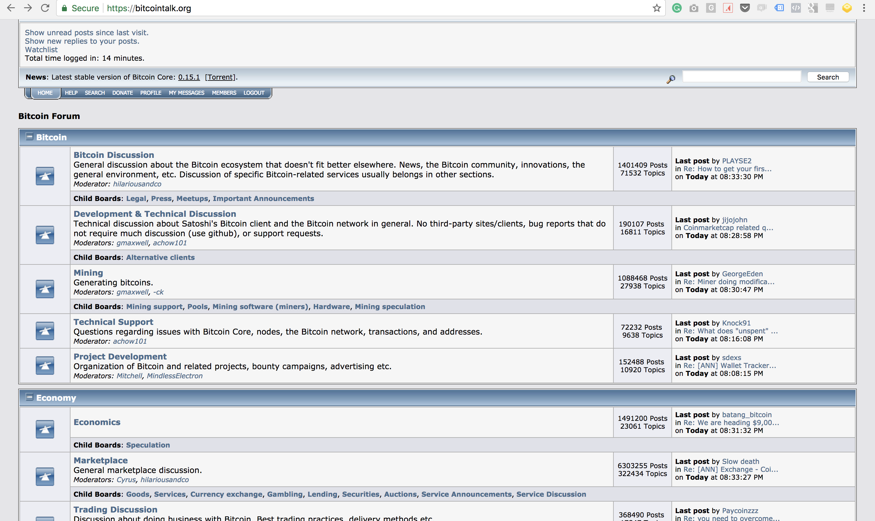
Task: Open the Pocket extension icon
Action: click(744, 8)
